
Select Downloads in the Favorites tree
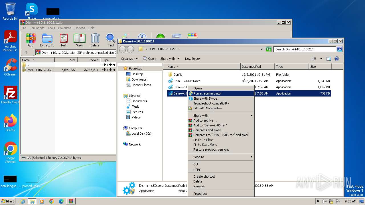[139, 79]
